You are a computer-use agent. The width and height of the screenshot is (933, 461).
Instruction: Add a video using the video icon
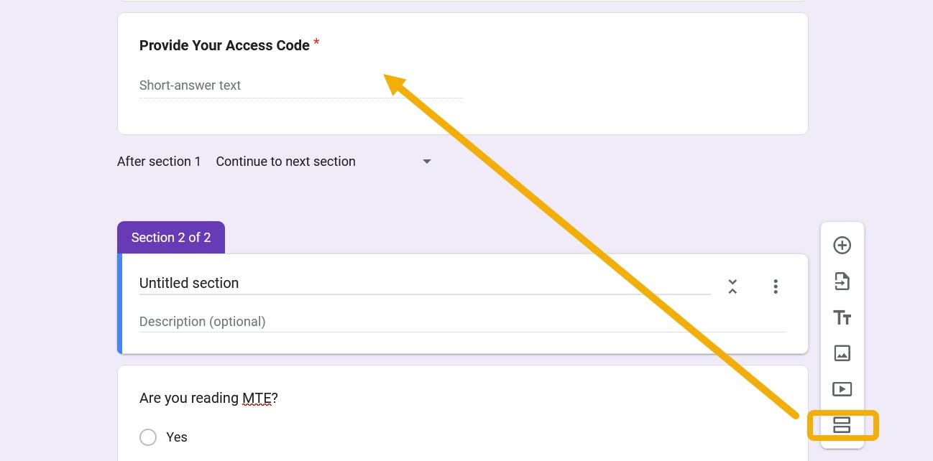pos(842,388)
